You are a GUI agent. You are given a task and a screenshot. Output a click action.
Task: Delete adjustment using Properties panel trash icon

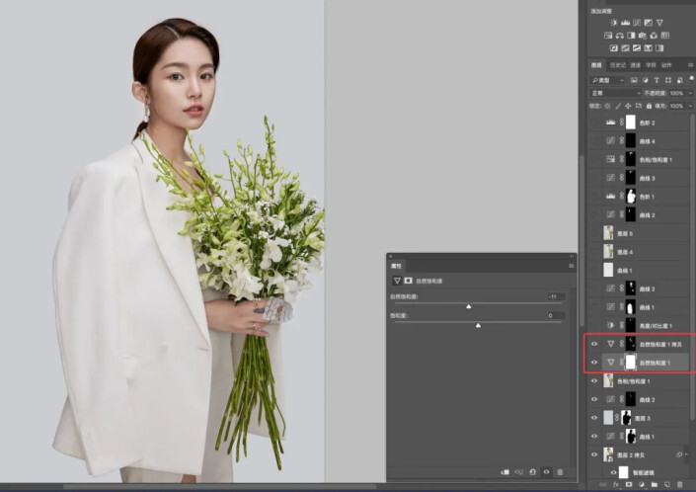[560, 472]
